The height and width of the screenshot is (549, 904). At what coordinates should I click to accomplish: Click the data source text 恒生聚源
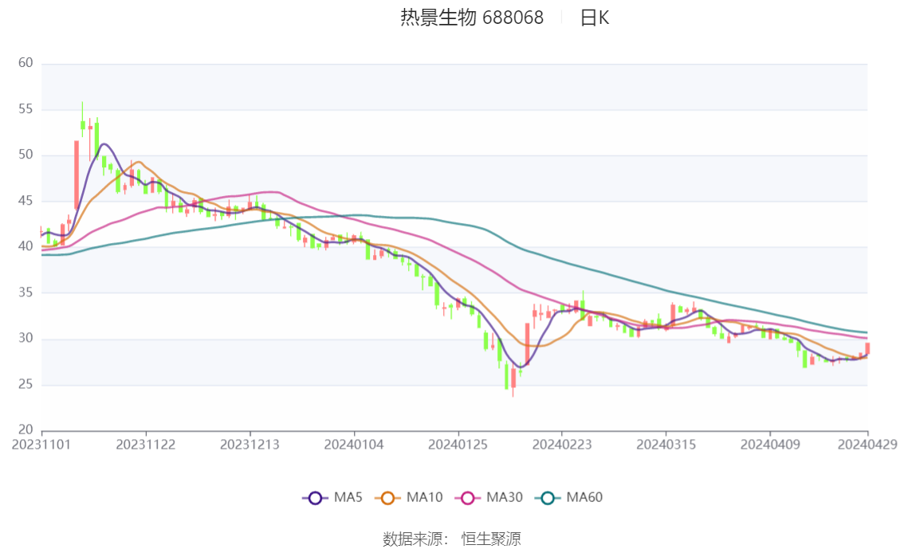(x=490, y=539)
